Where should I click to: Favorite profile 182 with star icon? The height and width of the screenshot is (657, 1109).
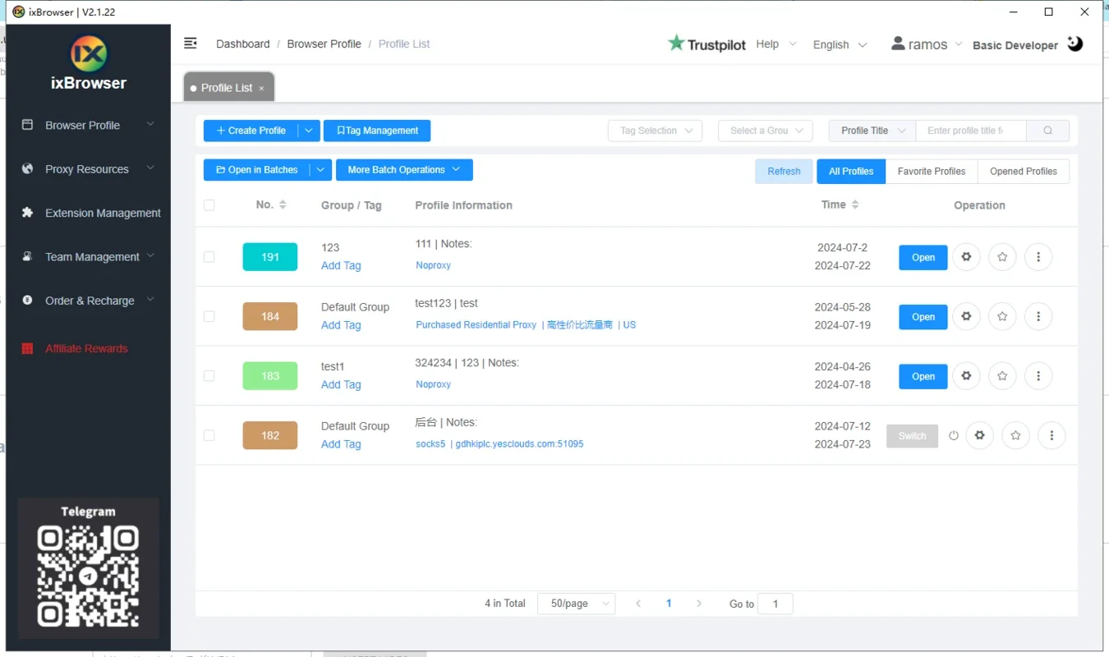click(1015, 435)
